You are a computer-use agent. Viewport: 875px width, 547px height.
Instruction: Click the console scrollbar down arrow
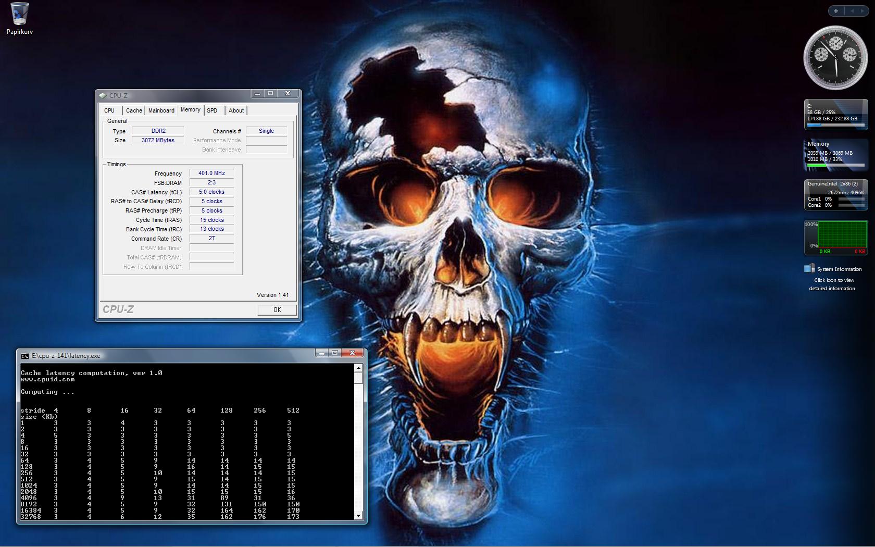pyautogui.click(x=358, y=516)
